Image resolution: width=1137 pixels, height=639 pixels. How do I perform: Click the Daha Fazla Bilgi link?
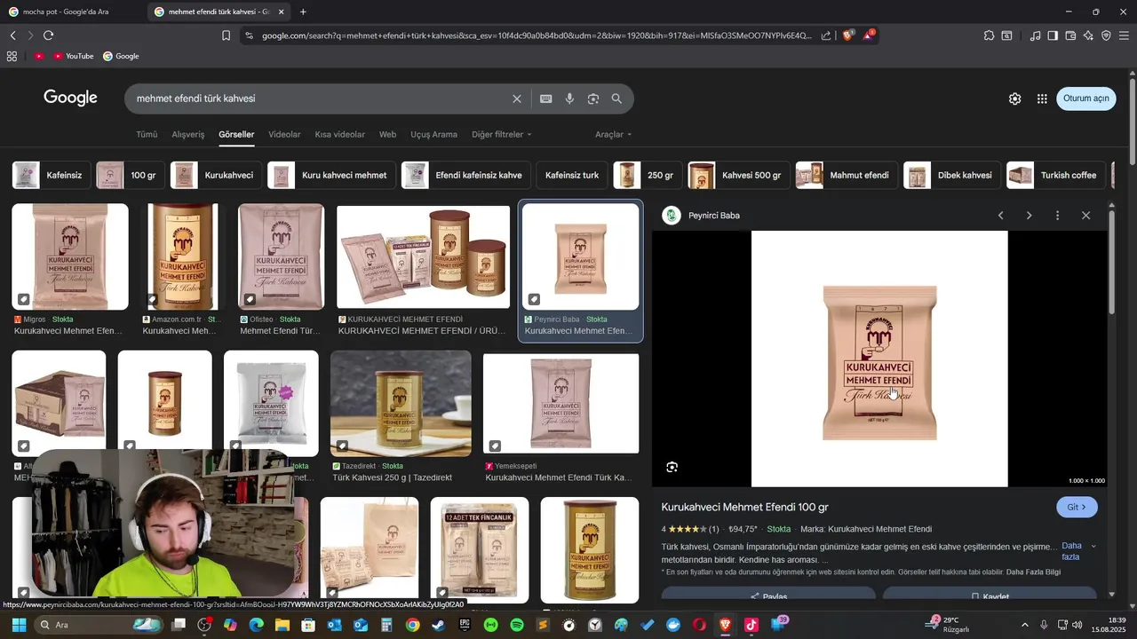(x=1033, y=572)
